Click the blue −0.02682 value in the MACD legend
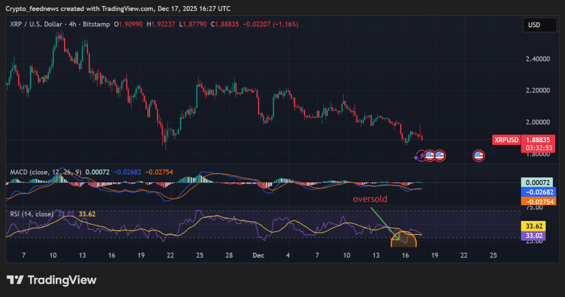The width and height of the screenshot is (565, 297). point(127,172)
